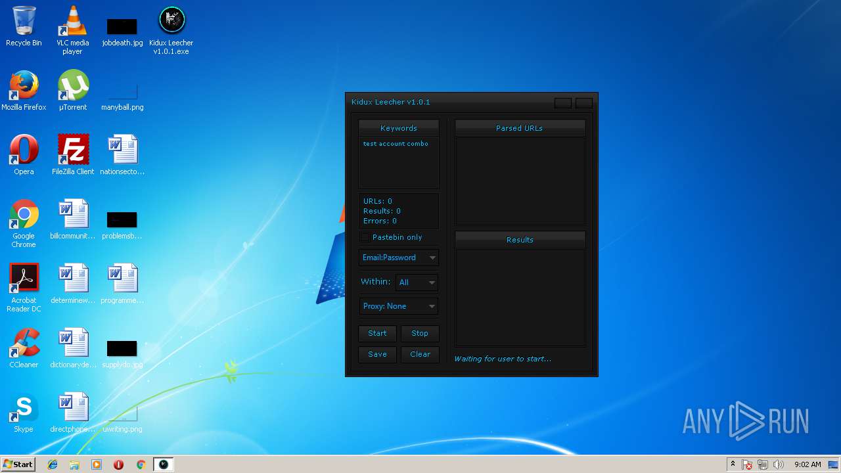Image resolution: width=841 pixels, height=473 pixels.
Task: Open the Windows Start menu
Action: (18, 464)
